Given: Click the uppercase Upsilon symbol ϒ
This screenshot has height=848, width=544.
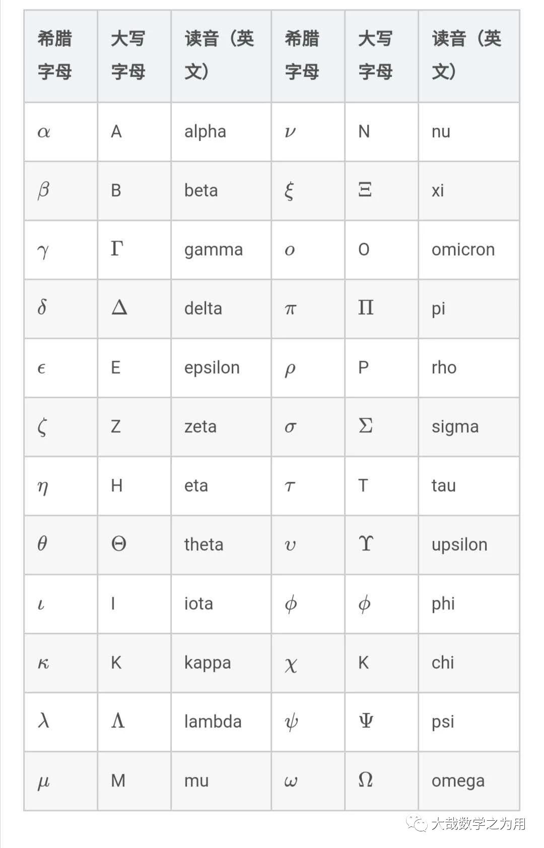Looking at the screenshot, I should (366, 543).
